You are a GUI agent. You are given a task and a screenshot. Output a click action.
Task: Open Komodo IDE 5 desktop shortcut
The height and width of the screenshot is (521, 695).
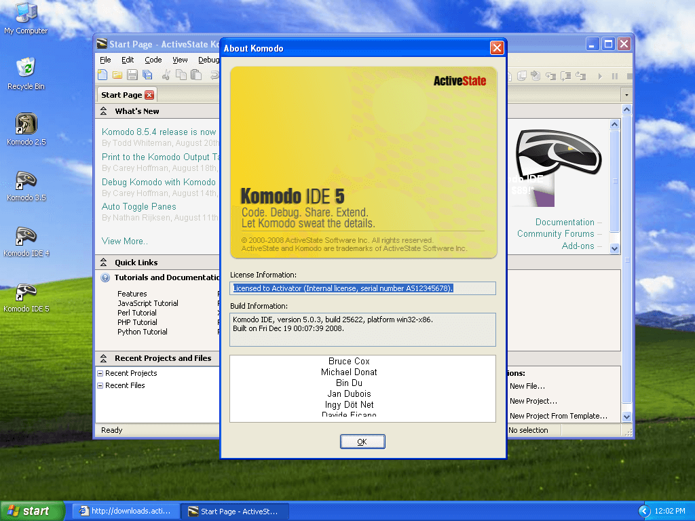(26, 293)
